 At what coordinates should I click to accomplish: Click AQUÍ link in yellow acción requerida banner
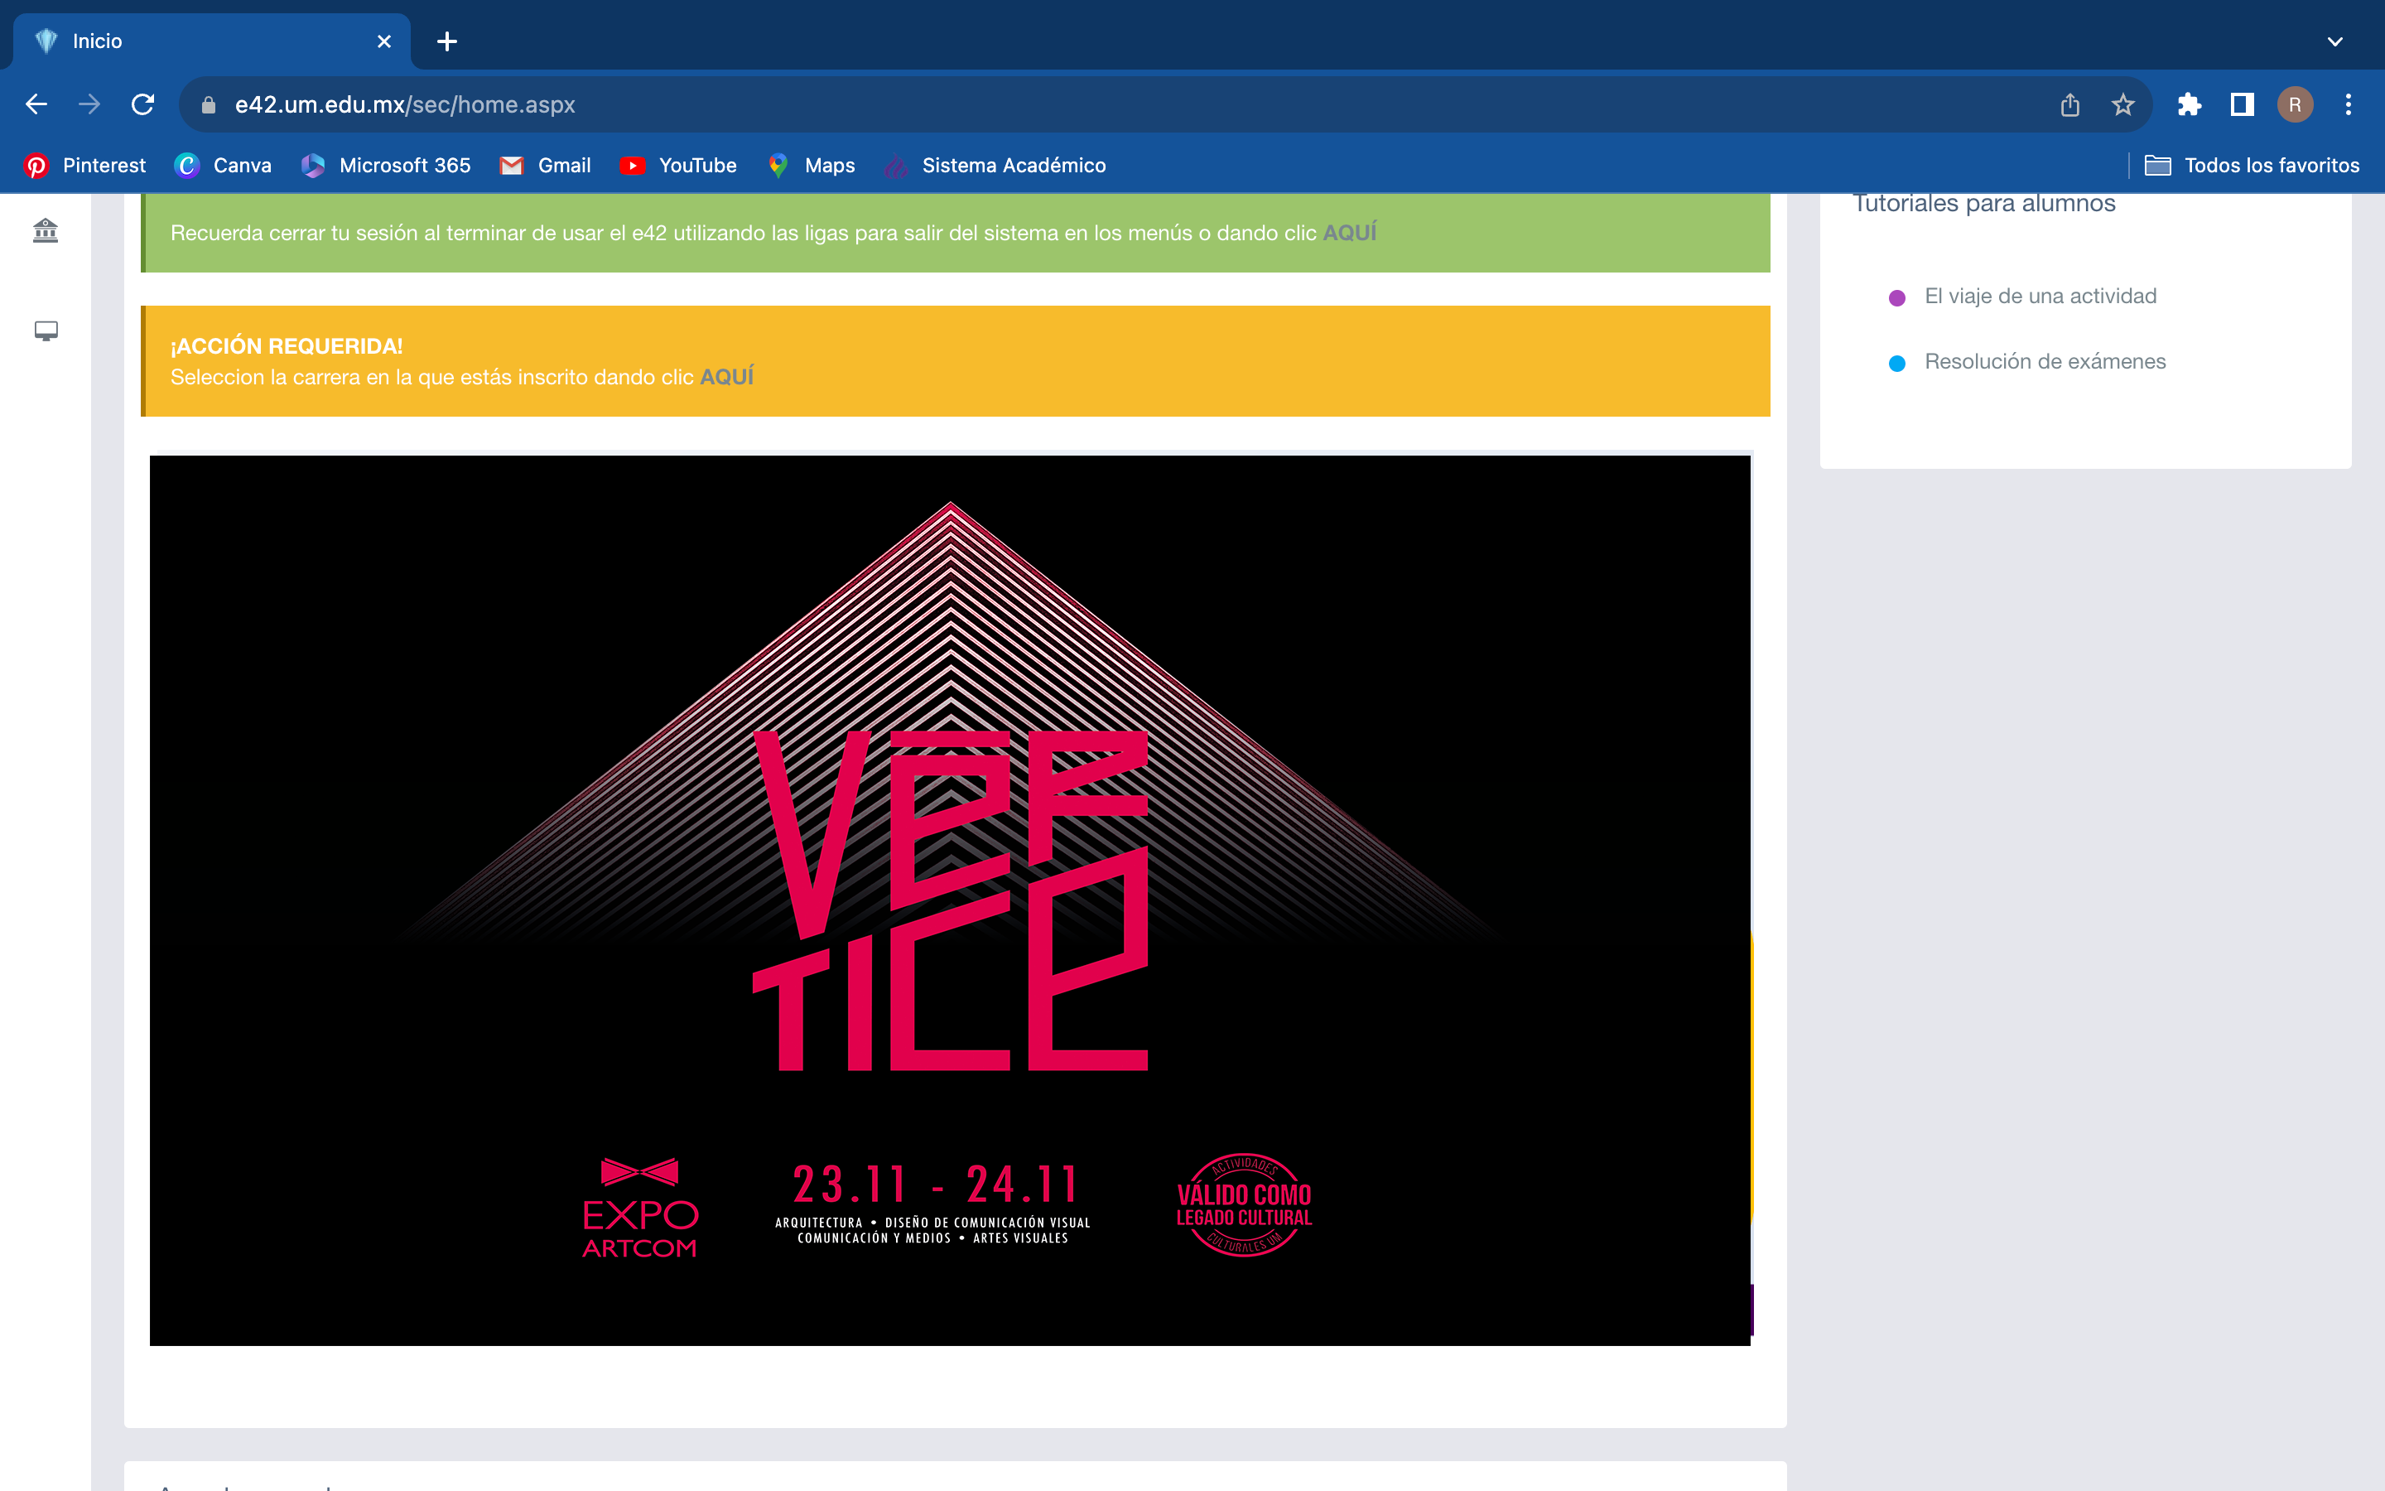[726, 377]
